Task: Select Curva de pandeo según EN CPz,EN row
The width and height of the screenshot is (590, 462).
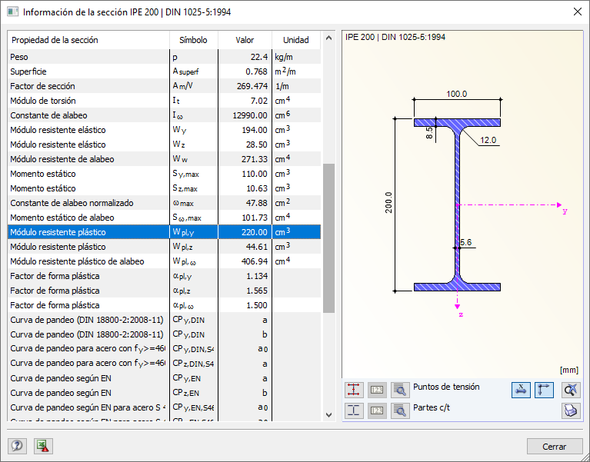Action: [x=164, y=393]
